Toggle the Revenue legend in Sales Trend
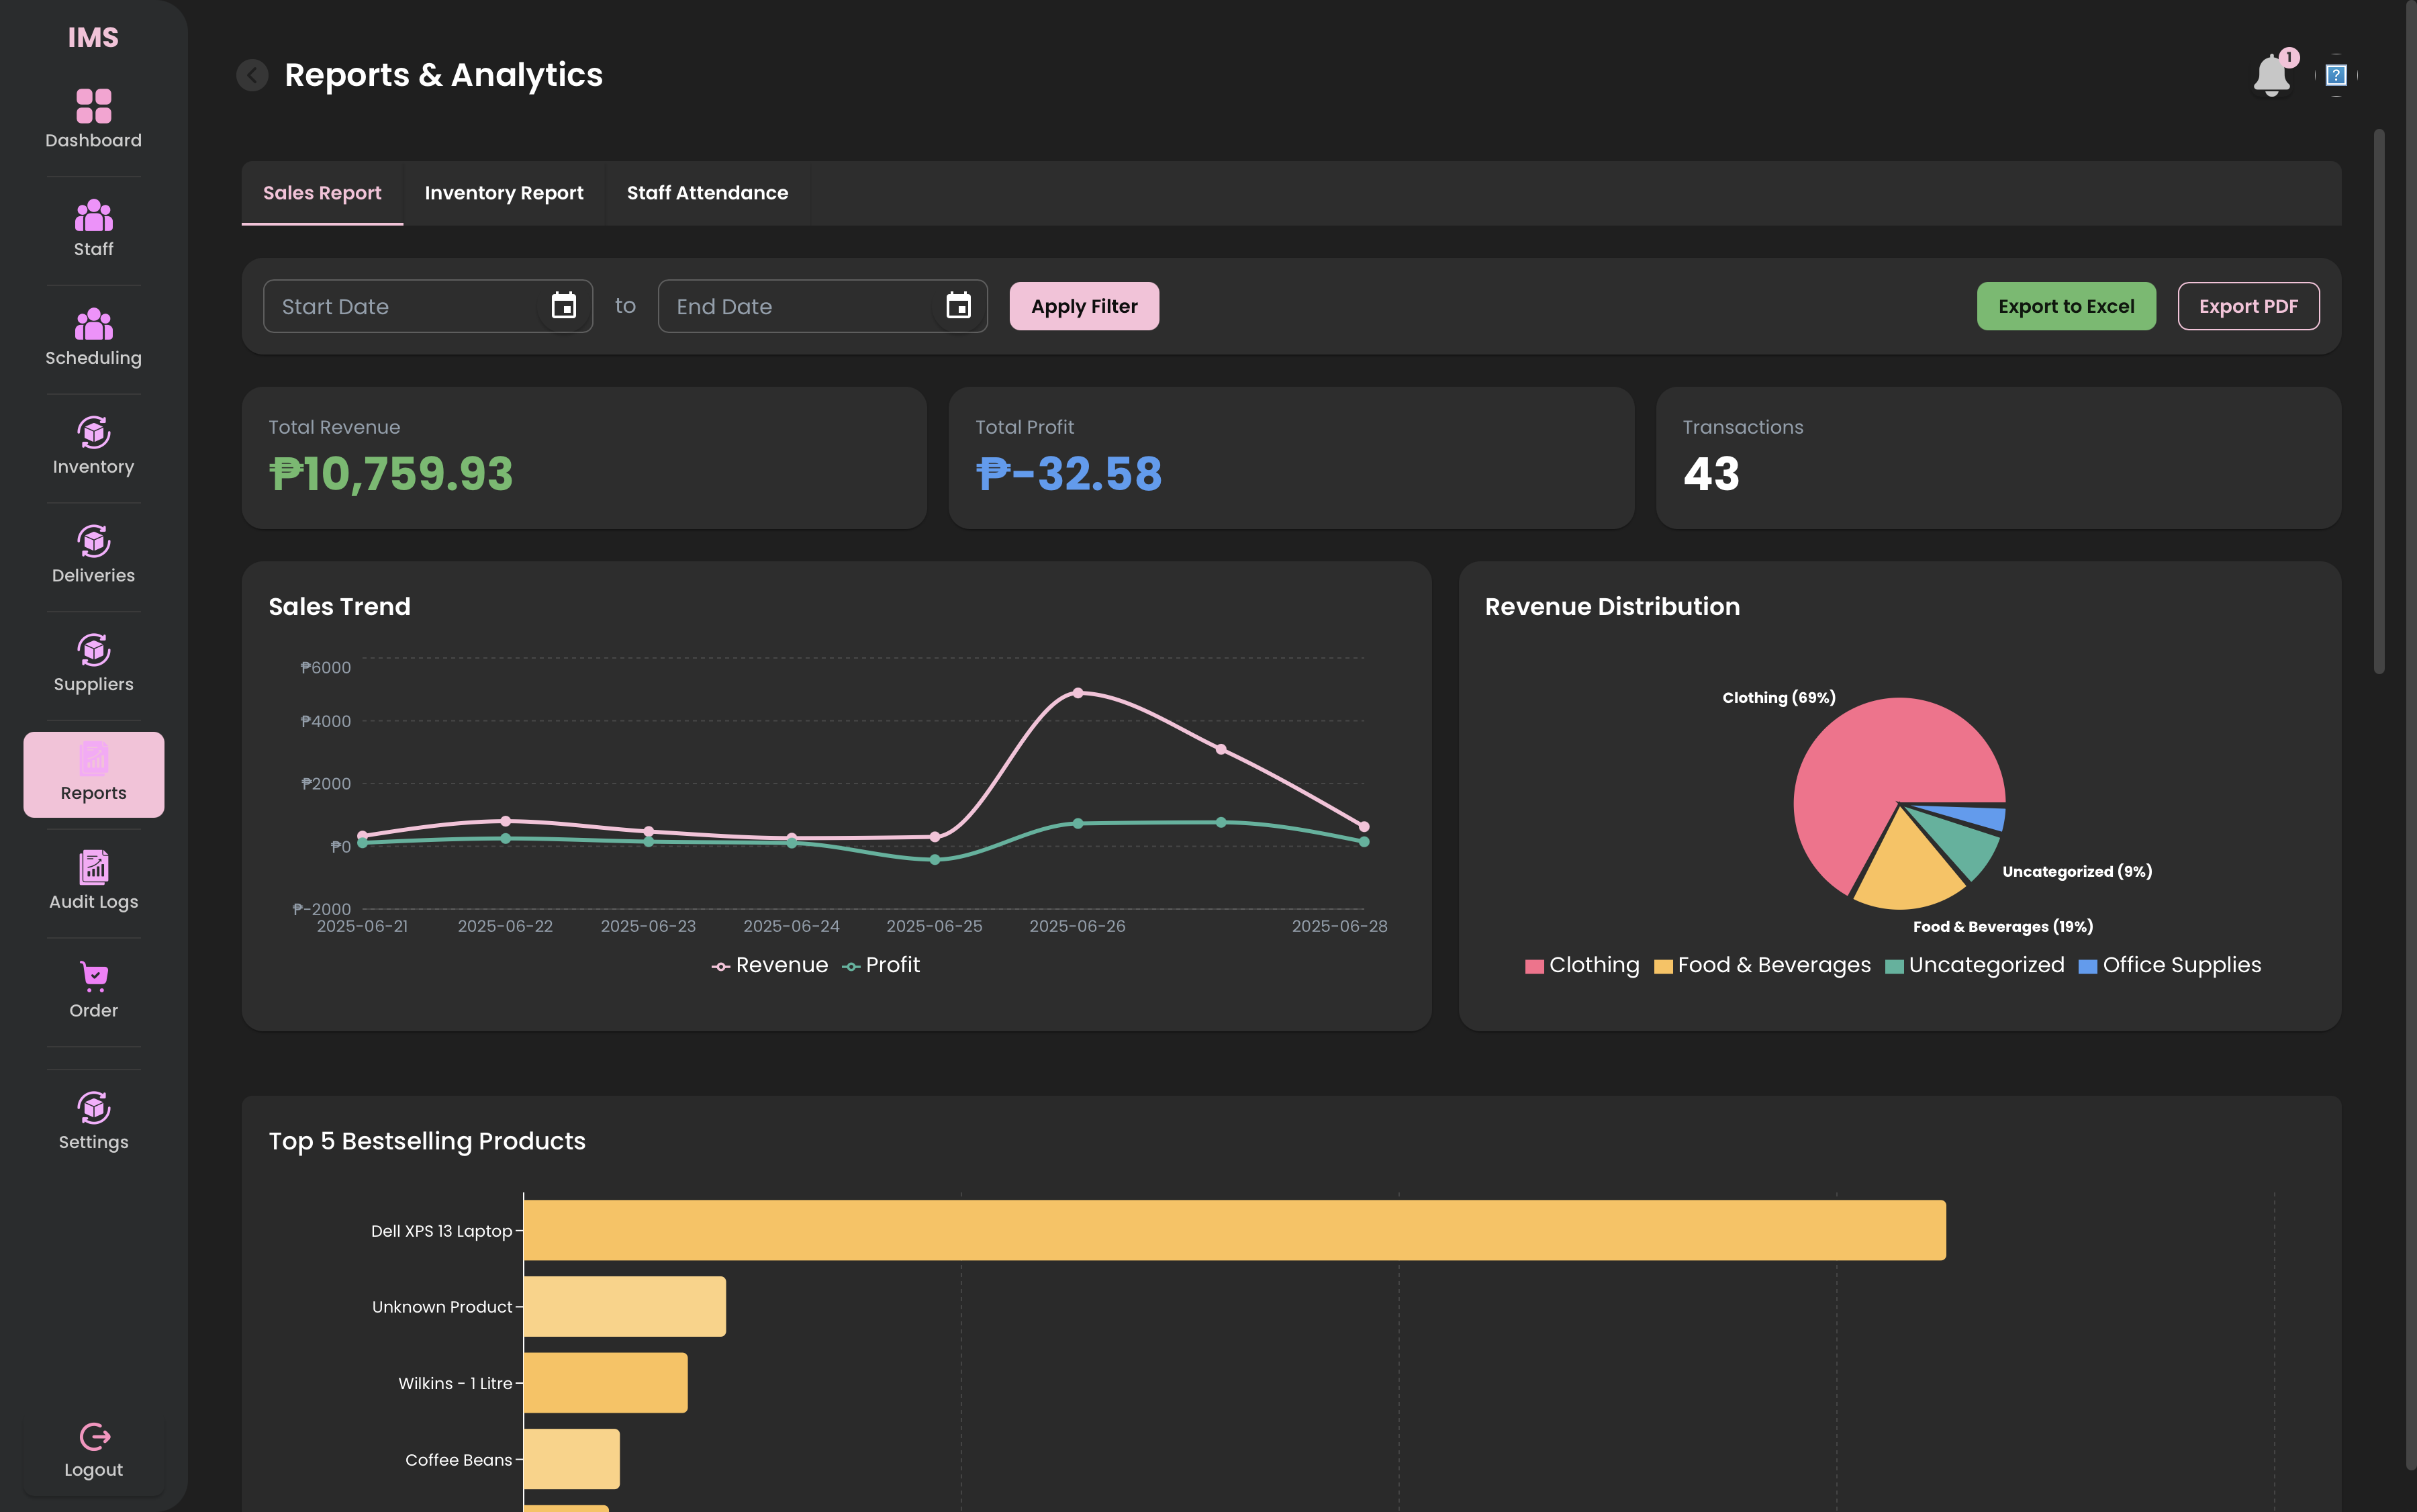The height and width of the screenshot is (1512, 2417). (x=769, y=965)
